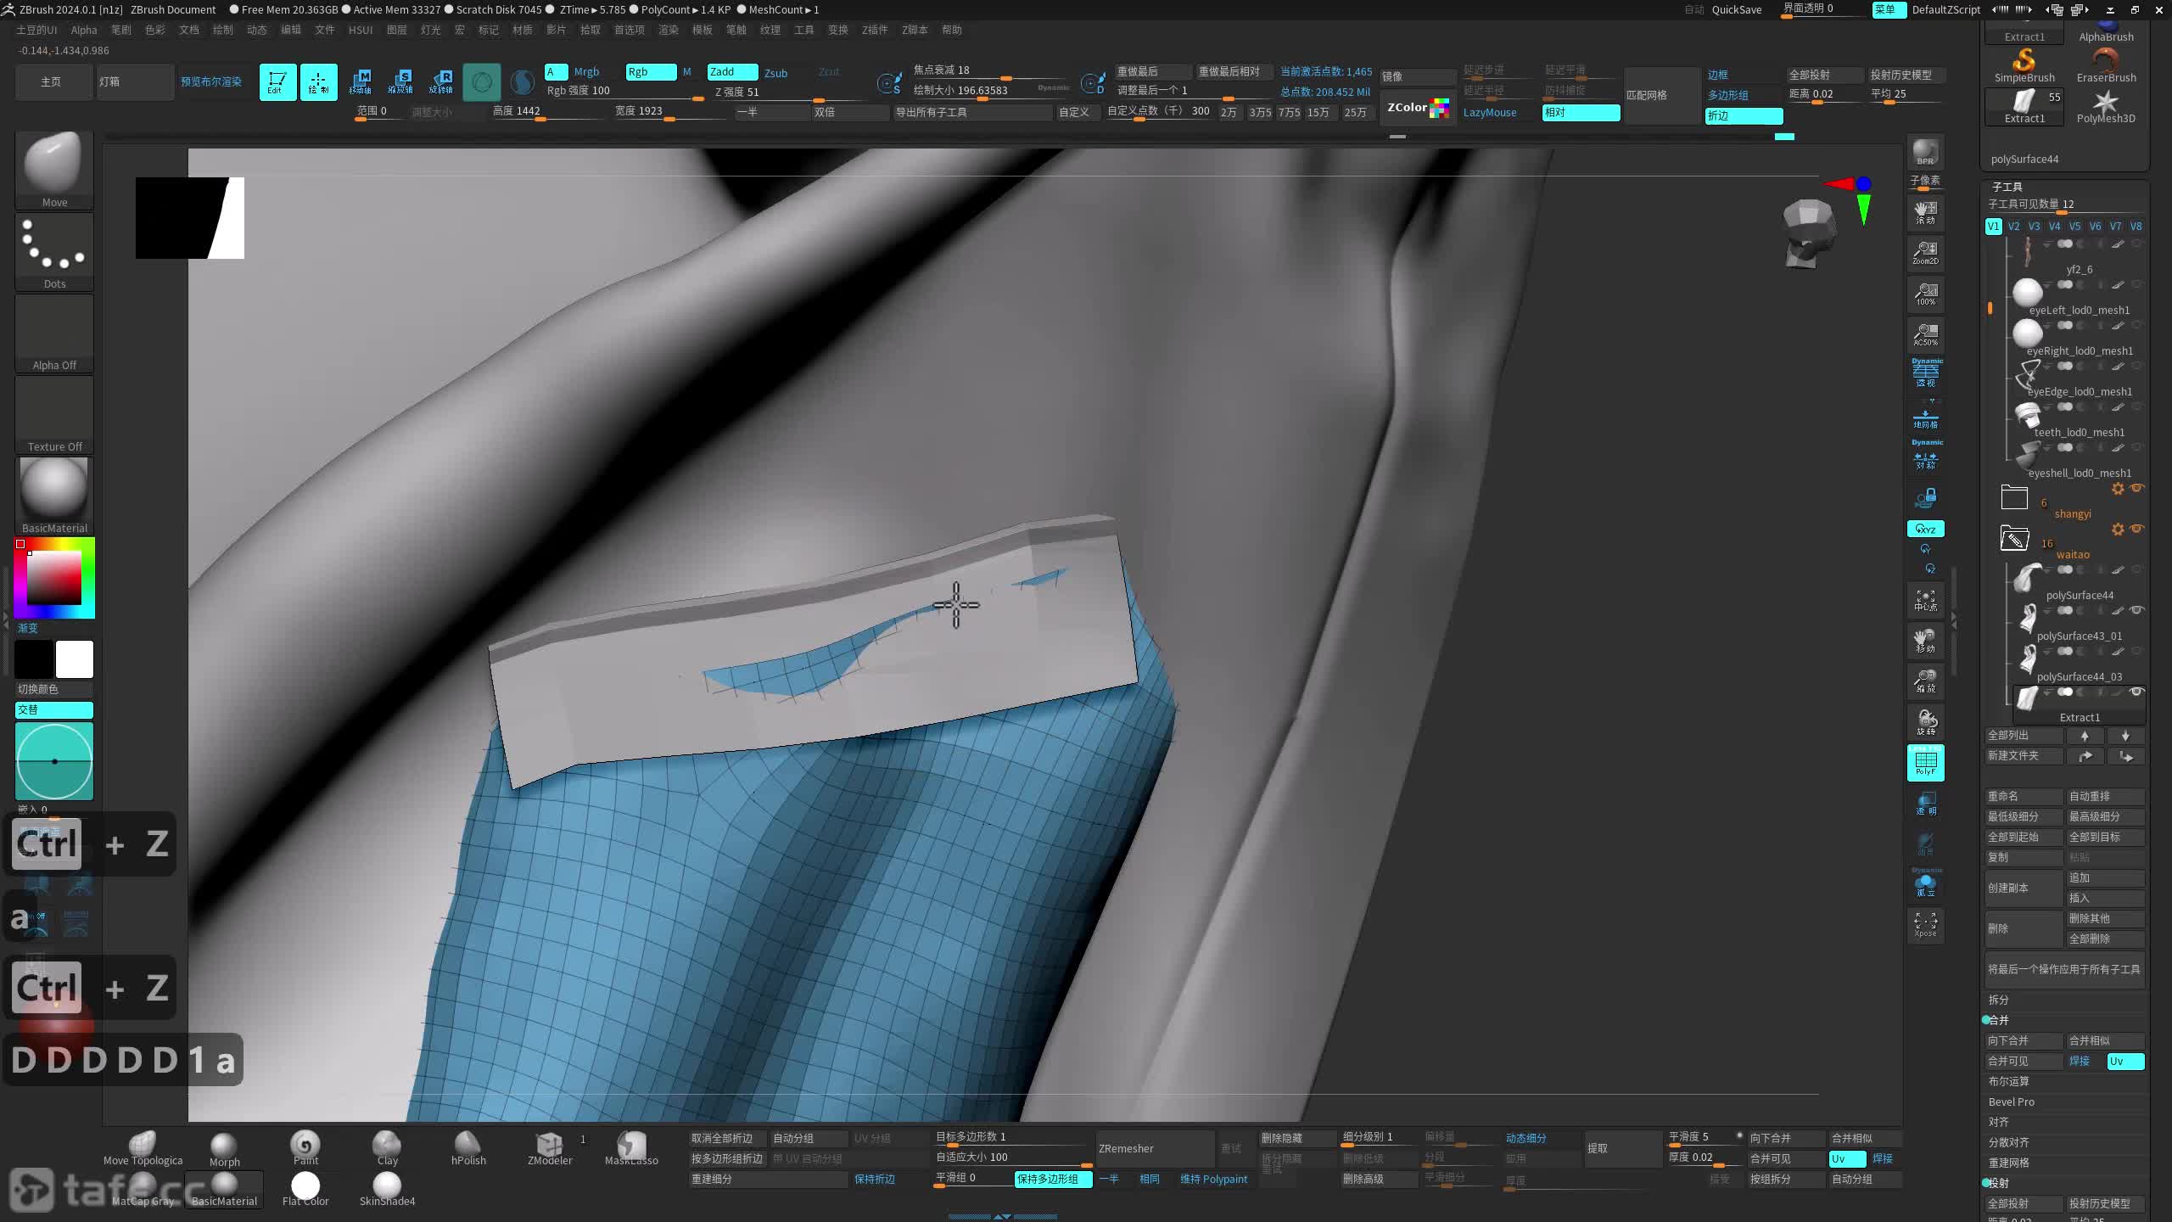Select the MaskLasso brush
Image resolution: width=2172 pixels, height=1222 pixels.
(x=631, y=1149)
